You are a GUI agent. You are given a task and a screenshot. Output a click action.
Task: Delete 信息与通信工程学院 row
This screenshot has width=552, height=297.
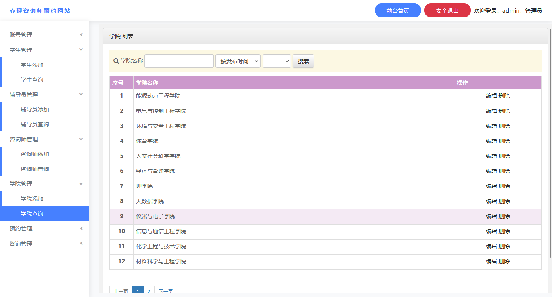point(504,231)
